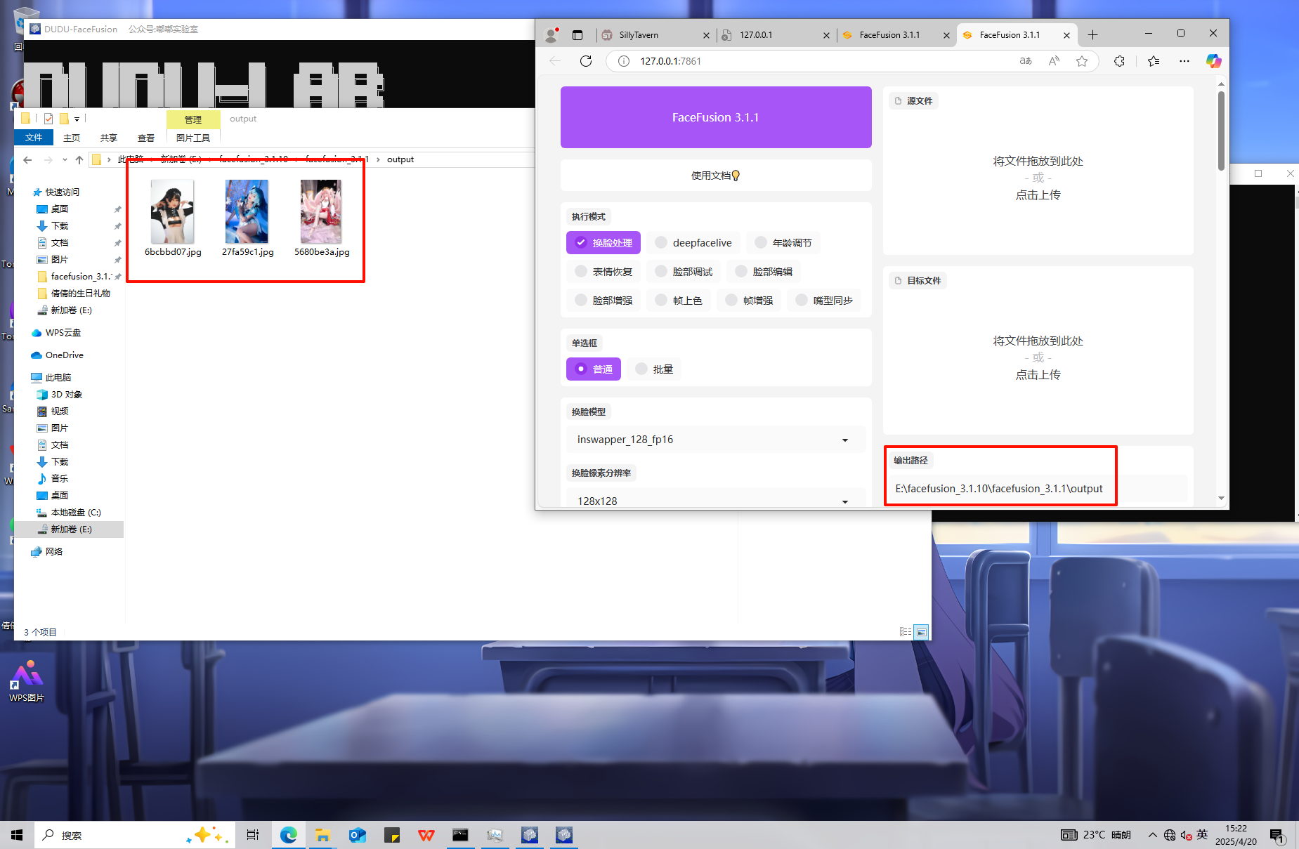Open the Copilot icon in Edge
The height and width of the screenshot is (849, 1299).
(x=1213, y=61)
